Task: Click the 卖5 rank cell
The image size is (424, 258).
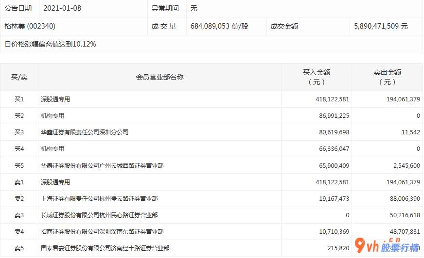Action: pyautogui.click(x=19, y=248)
